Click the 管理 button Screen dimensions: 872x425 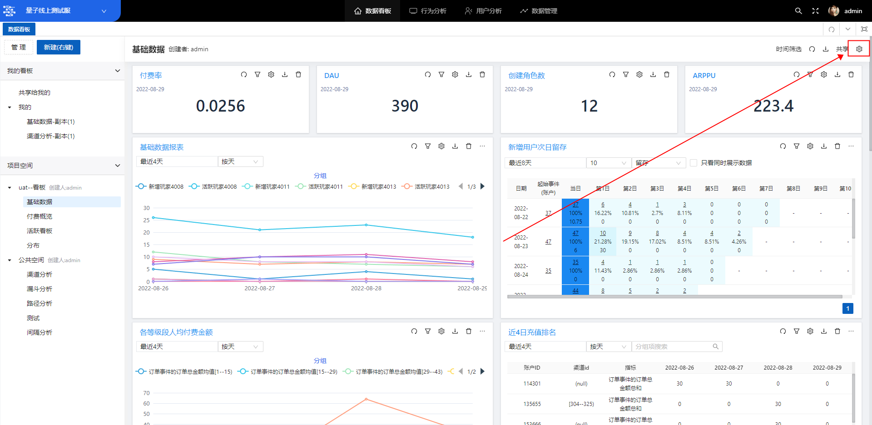click(x=19, y=47)
